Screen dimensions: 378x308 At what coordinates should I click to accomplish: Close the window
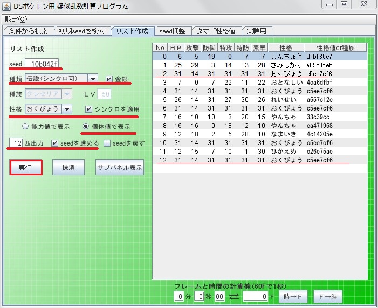[365, 4]
